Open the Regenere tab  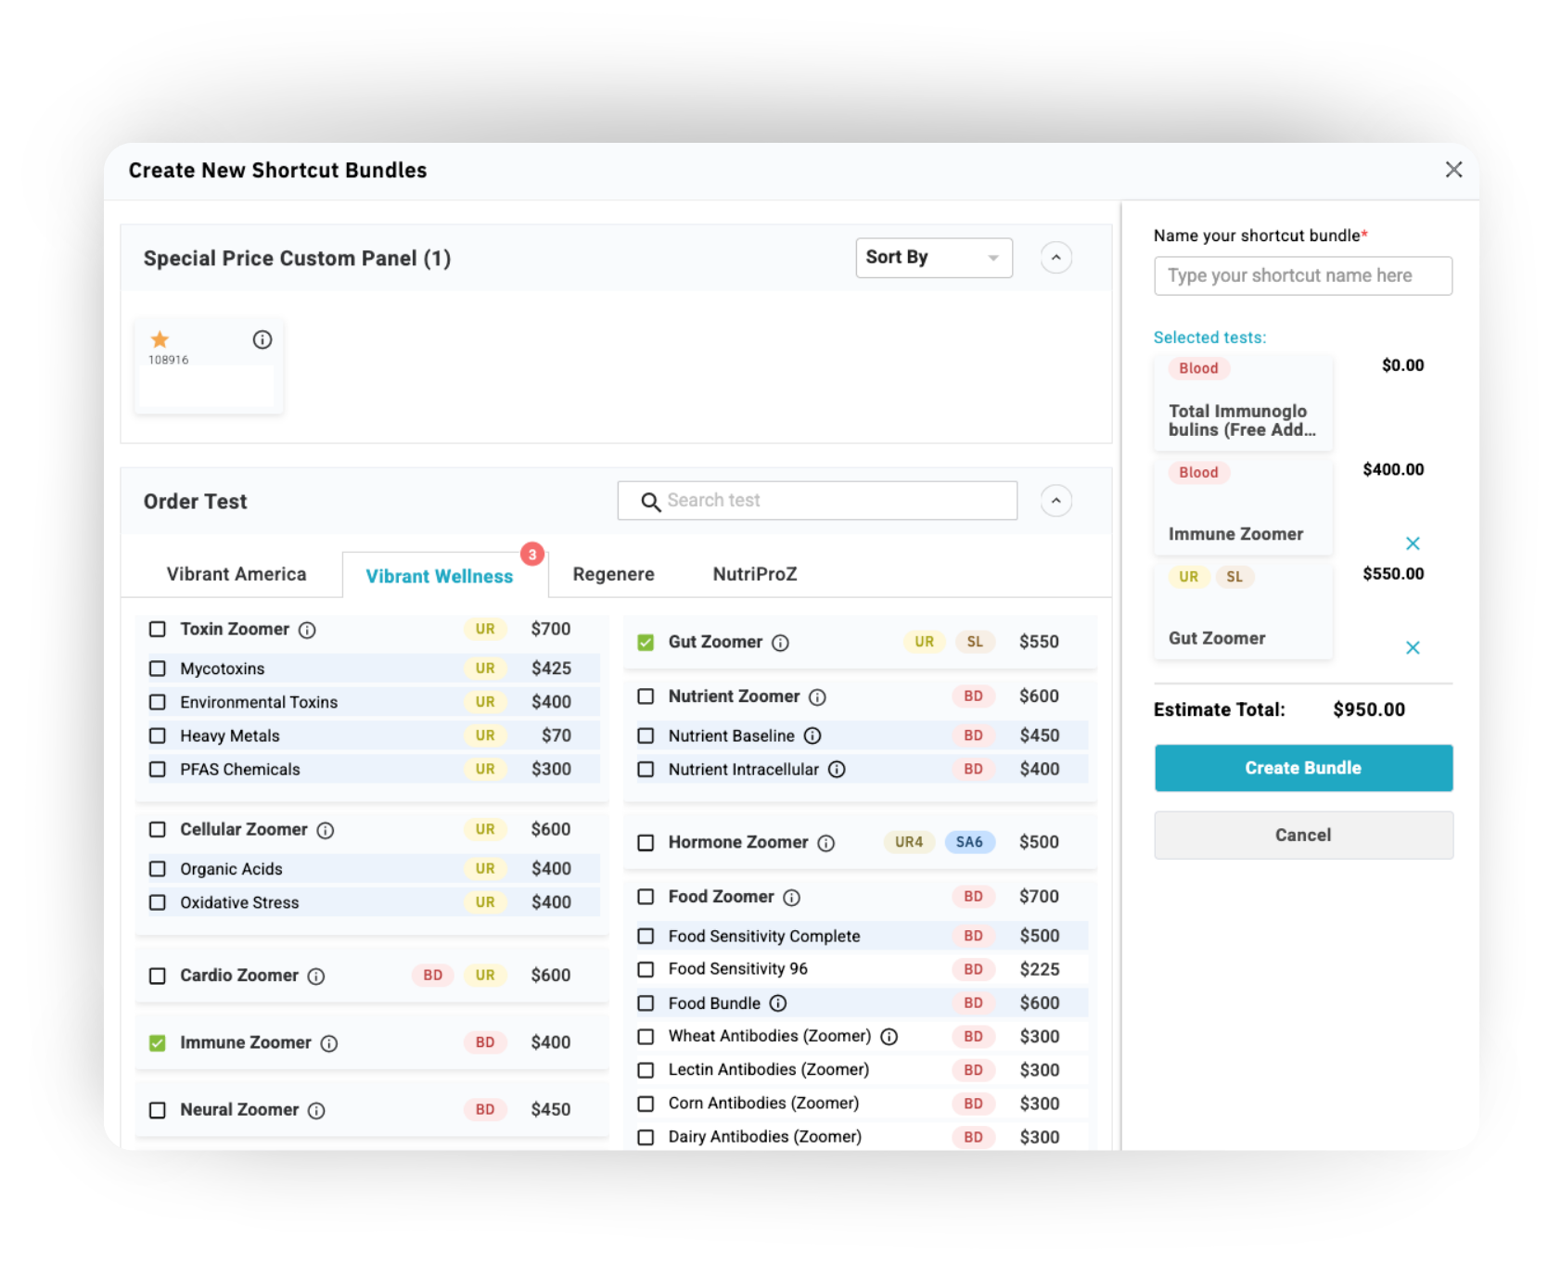coord(613,574)
